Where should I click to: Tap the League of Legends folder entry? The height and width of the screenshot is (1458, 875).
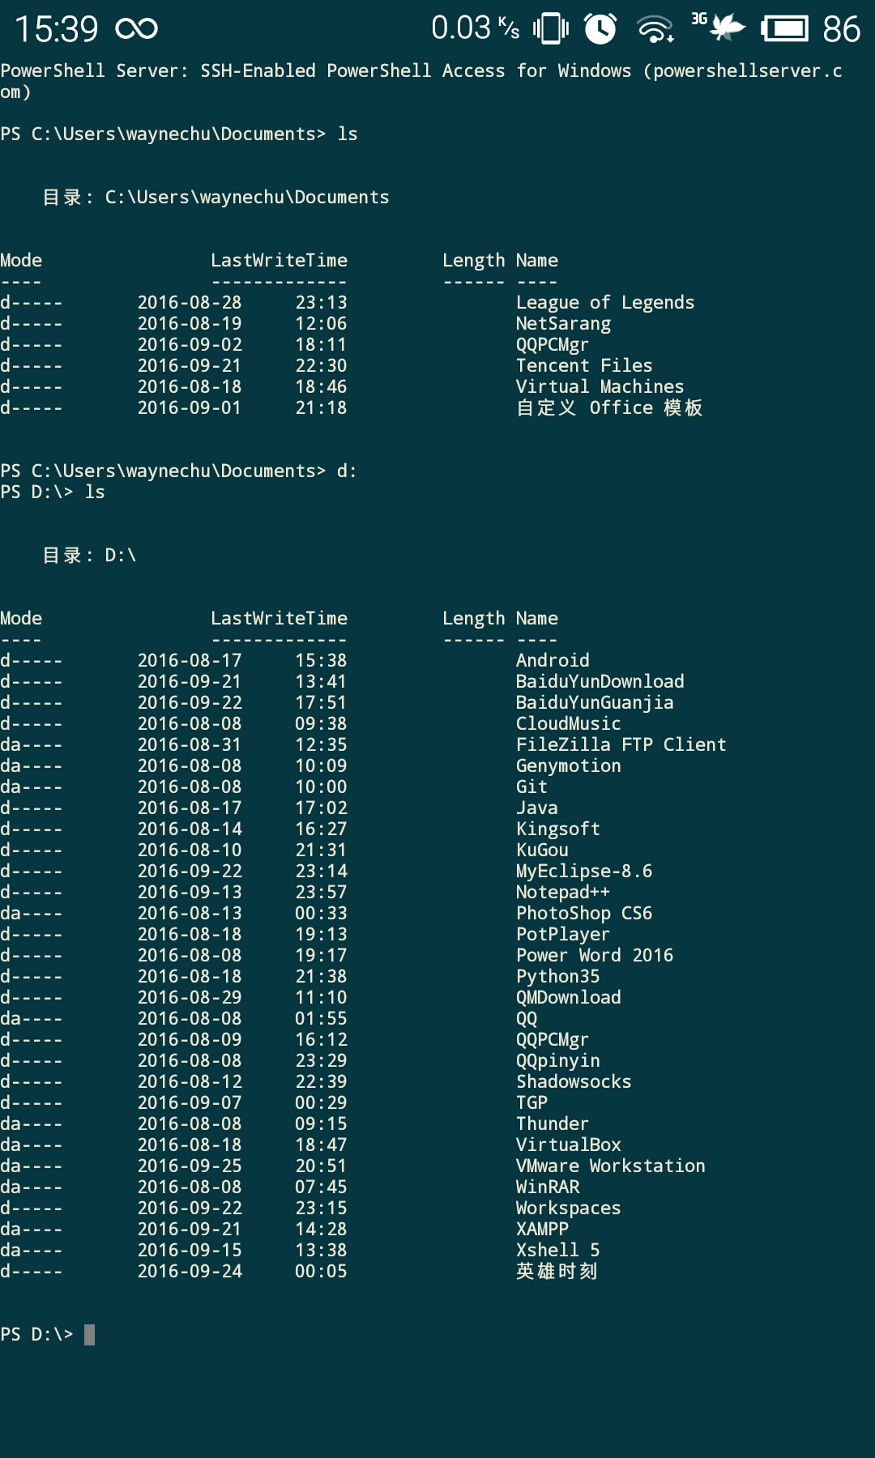click(x=604, y=303)
